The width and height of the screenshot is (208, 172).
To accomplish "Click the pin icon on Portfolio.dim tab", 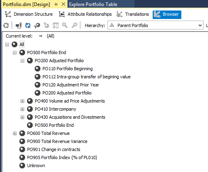I will tap(56, 4).
